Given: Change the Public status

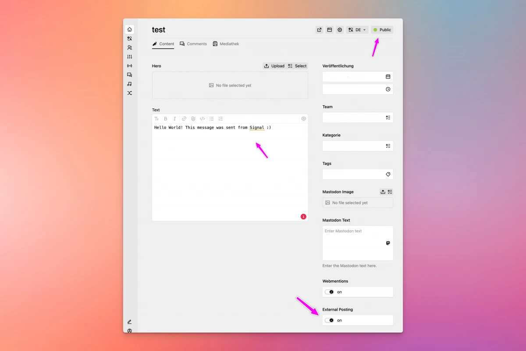Looking at the screenshot, I should 382,30.
